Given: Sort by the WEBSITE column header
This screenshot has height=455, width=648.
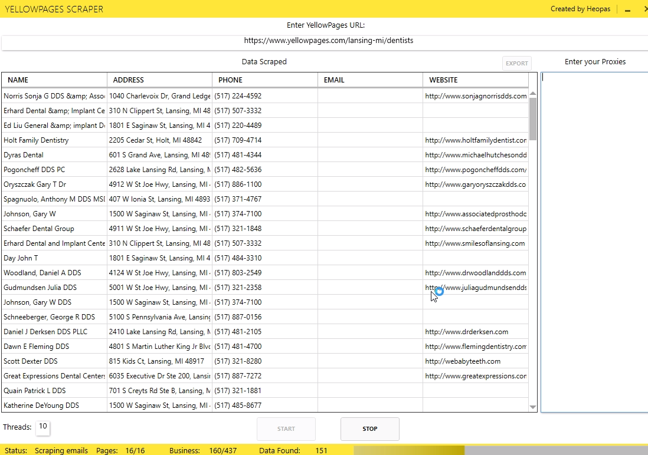Looking at the screenshot, I should point(476,80).
